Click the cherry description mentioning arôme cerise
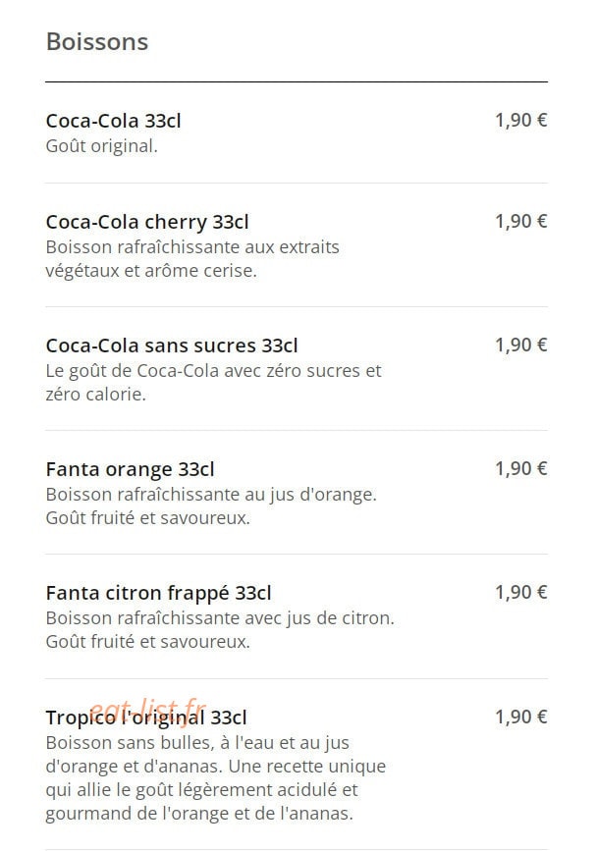 192,259
